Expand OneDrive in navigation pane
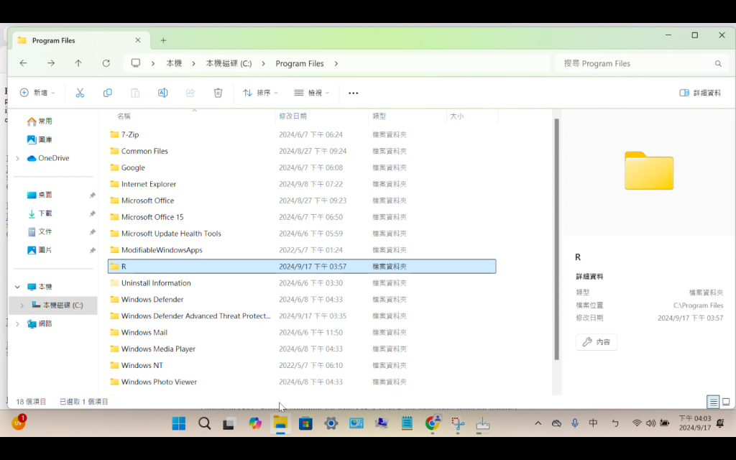736x460 pixels. coord(17,159)
